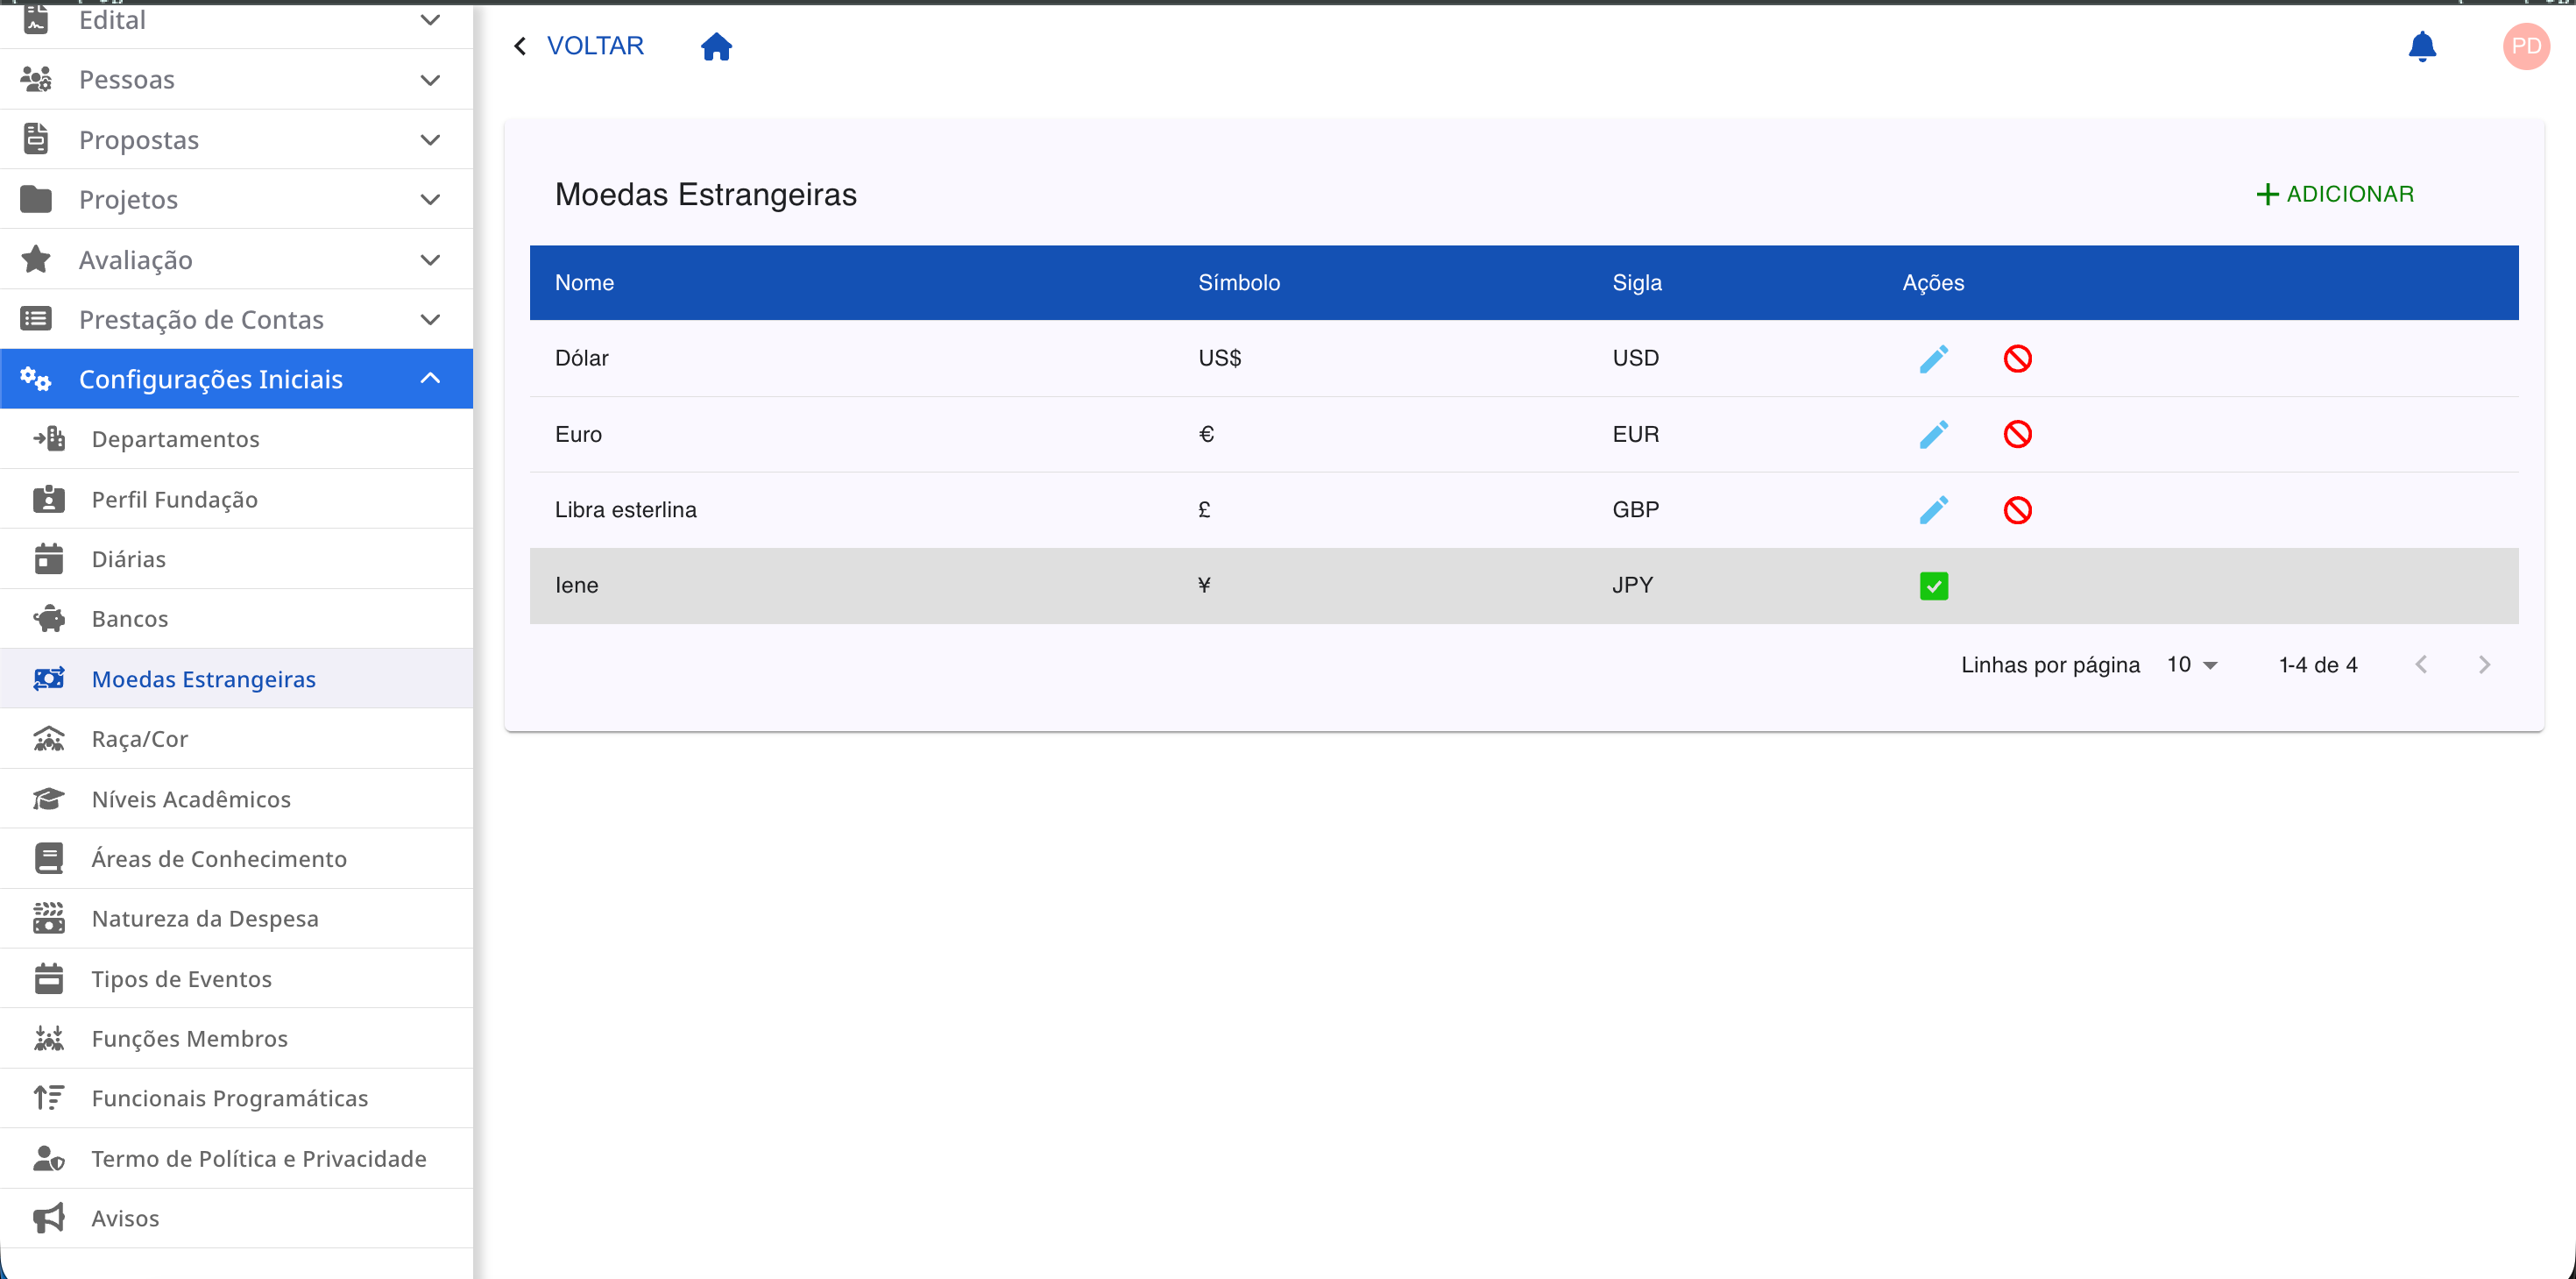Screen dimensions: 2576x1279
Task: Expand Prestação de Contas menu
Action: tap(236, 320)
